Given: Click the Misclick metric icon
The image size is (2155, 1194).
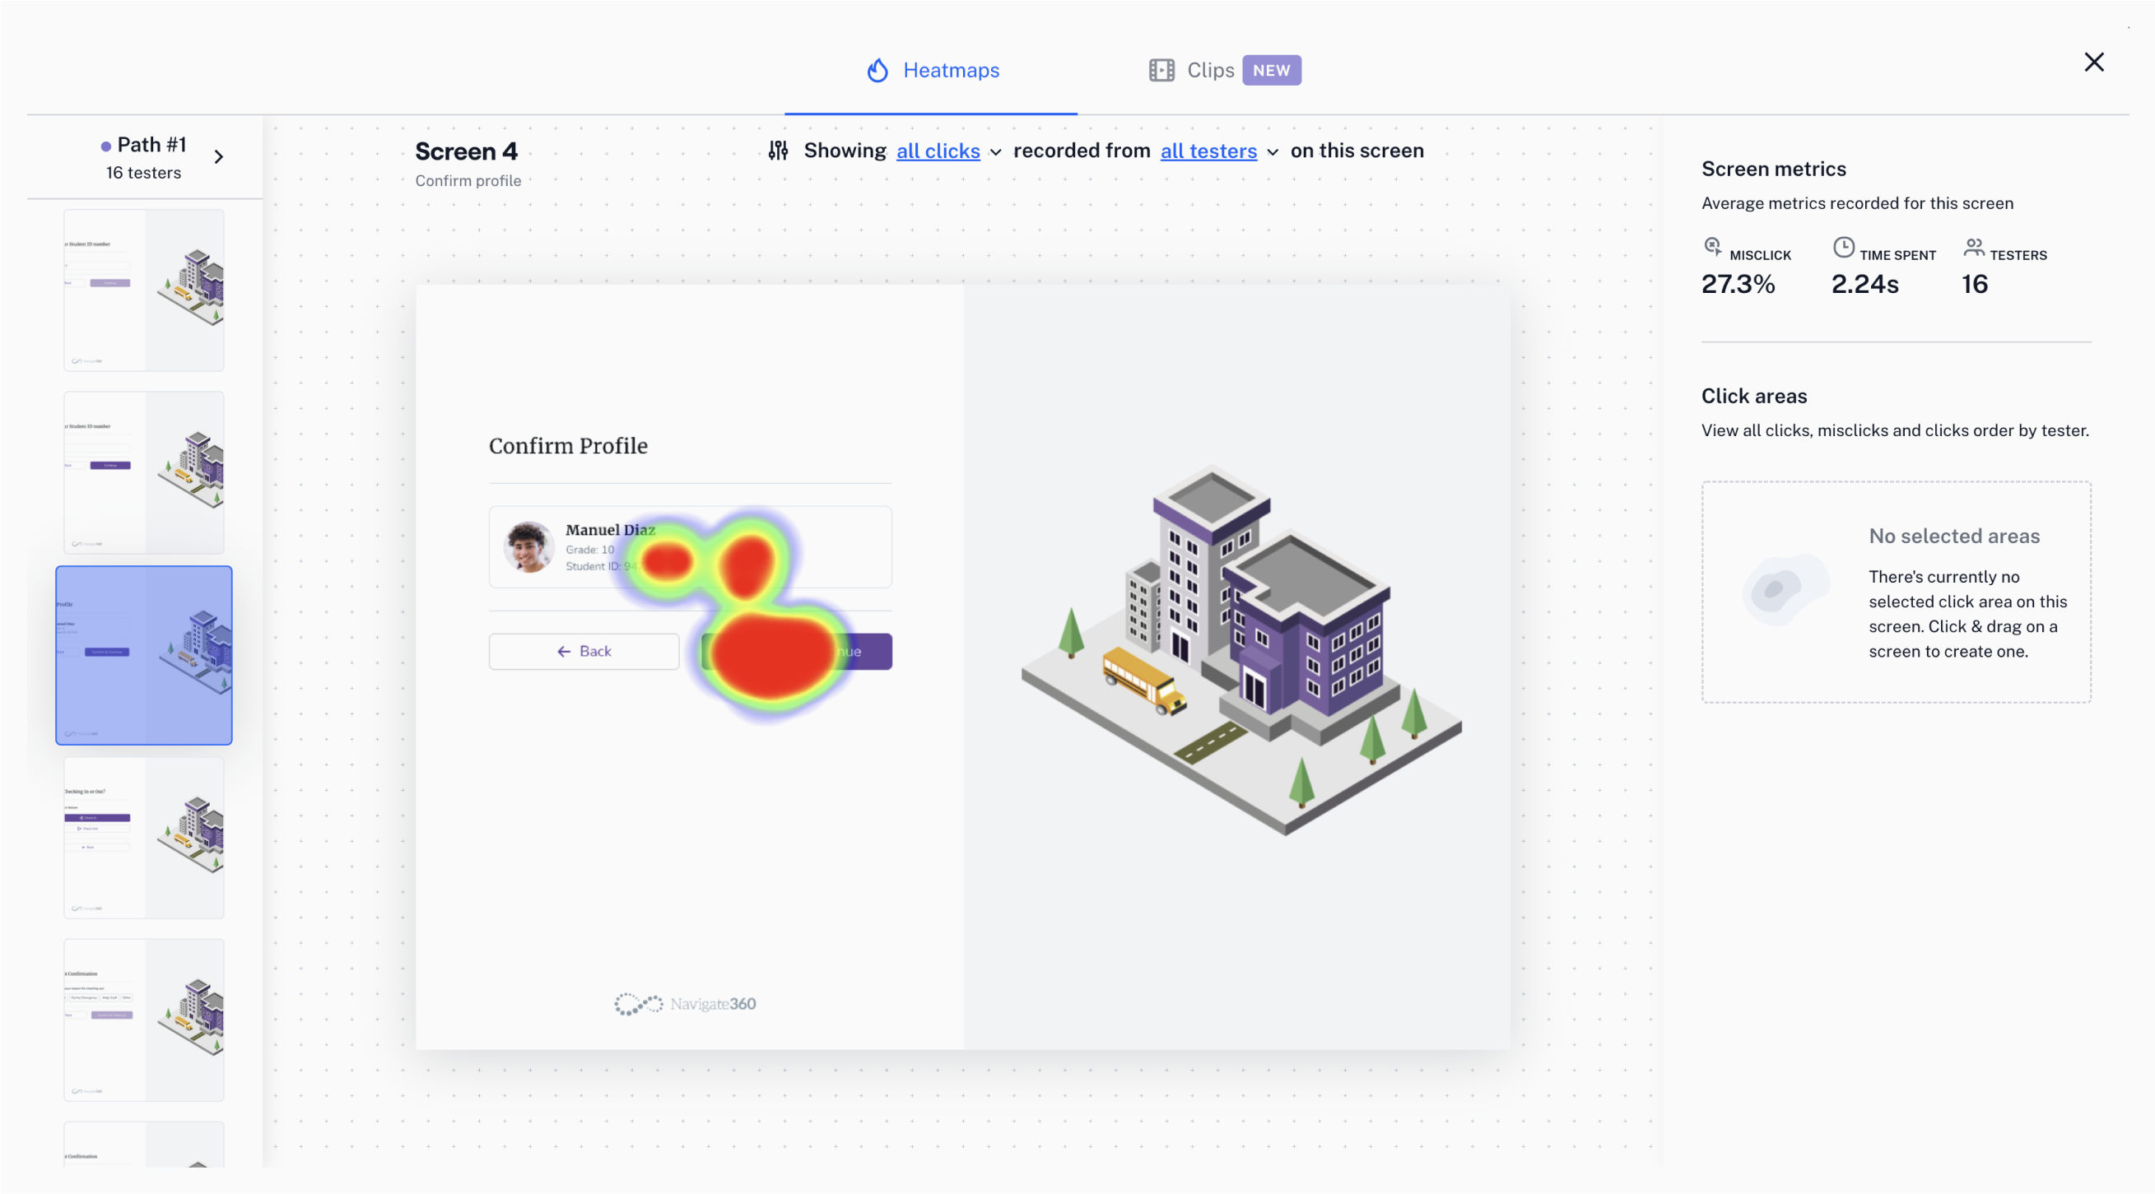Looking at the screenshot, I should (1712, 248).
